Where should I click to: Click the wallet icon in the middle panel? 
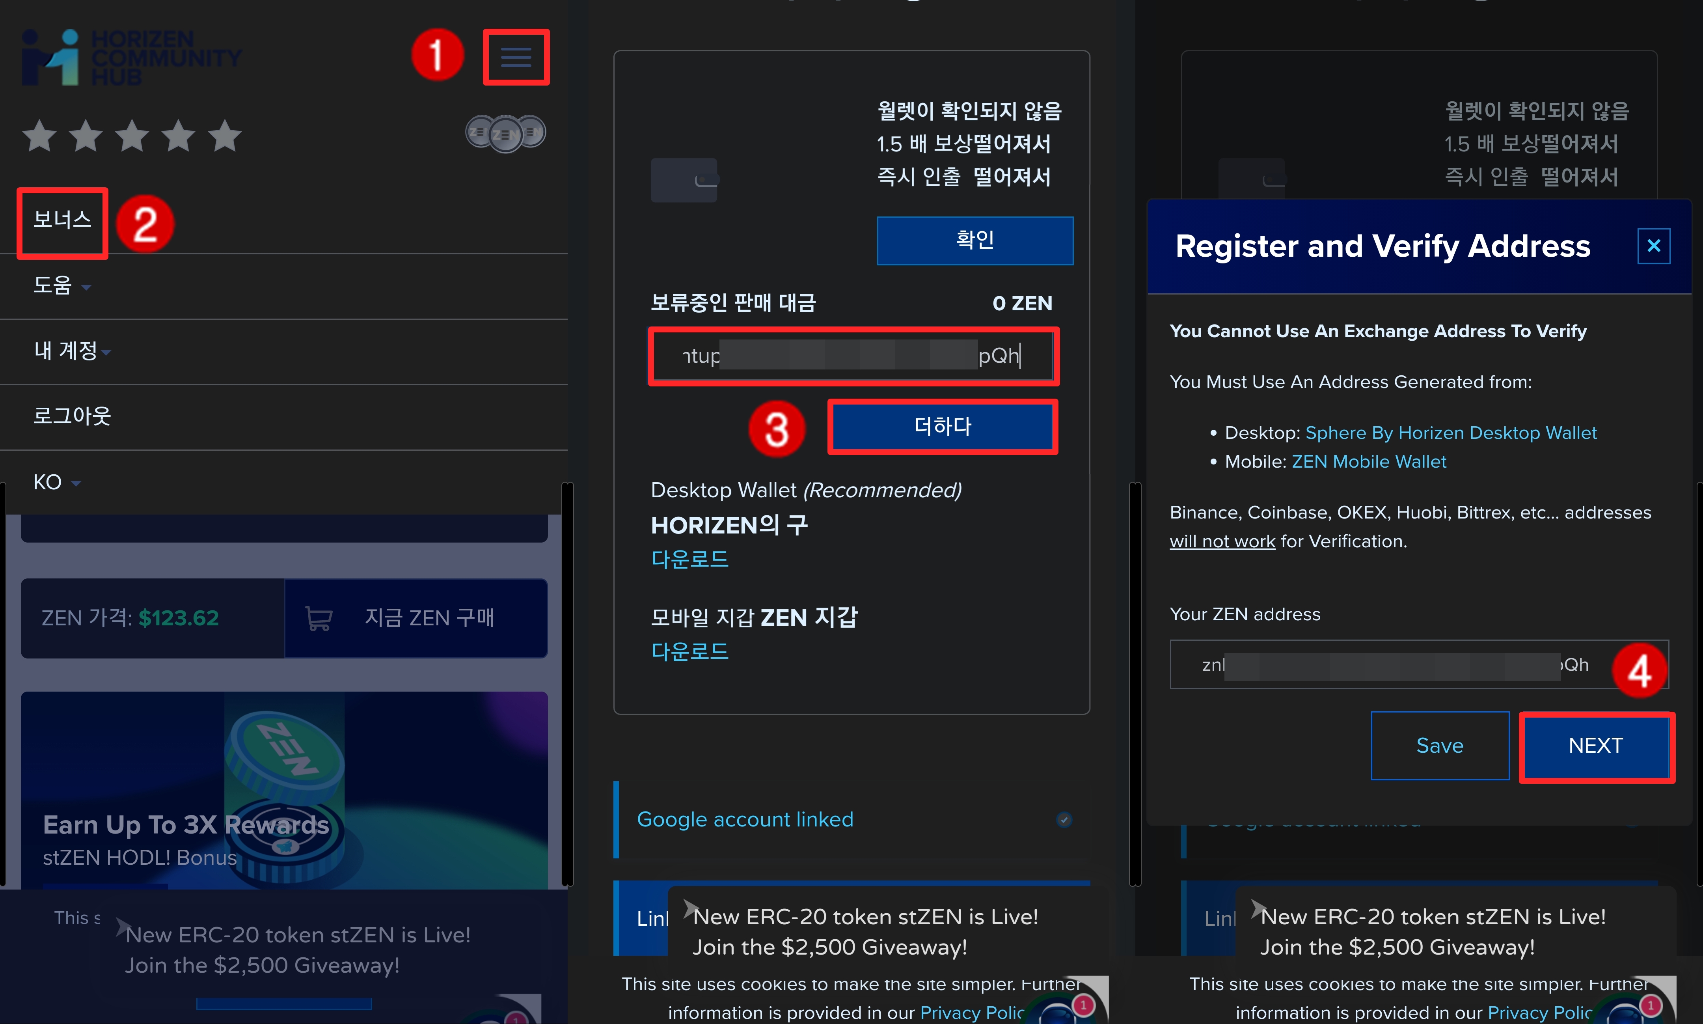point(684,180)
